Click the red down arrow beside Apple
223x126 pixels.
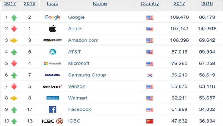[14, 29]
